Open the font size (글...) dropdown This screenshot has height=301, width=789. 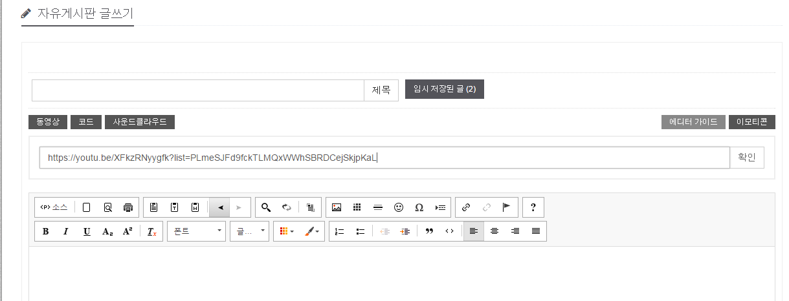[249, 231]
